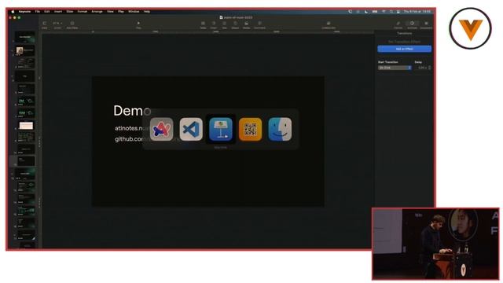Open Start Transition dropdown showing On Click
The height and width of the screenshot is (283, 503).
click(x=395, y=68)
